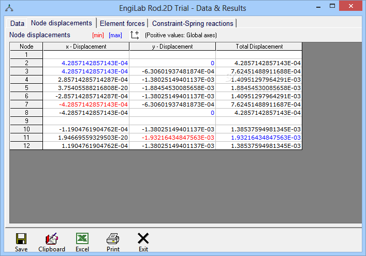This screenshot has width=366, height=256.
Task: Click node 10 x-displacement -1.1904761904762E-04
Action: pos(86,129)
